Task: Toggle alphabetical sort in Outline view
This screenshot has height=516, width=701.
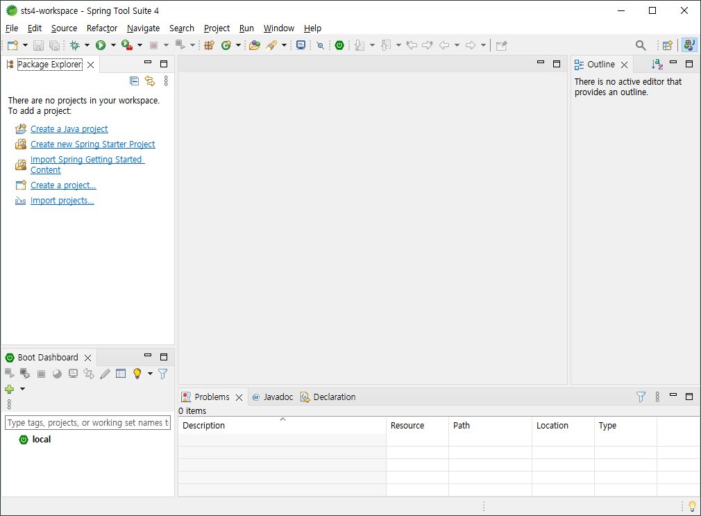Action: 657,65
